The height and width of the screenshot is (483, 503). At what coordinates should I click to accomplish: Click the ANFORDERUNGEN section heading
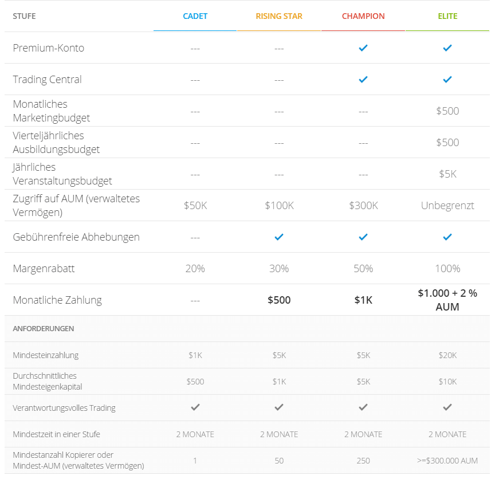(44, 329)
